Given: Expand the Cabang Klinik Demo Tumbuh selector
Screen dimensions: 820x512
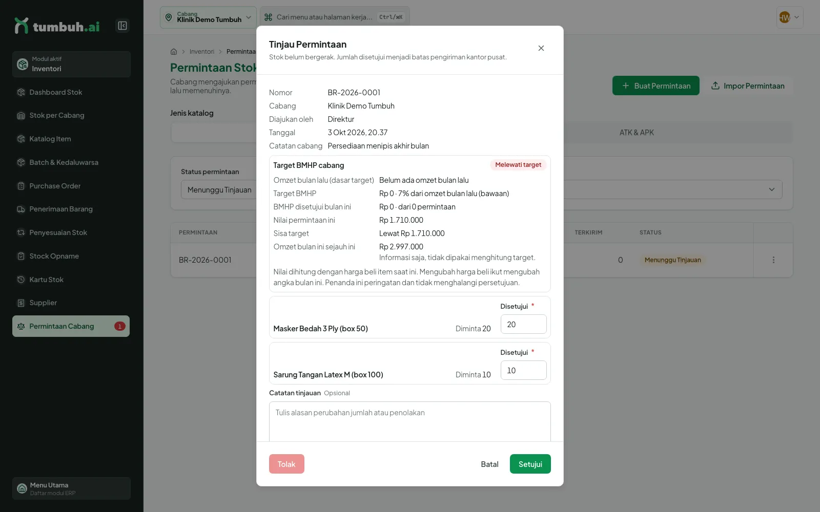Looking at the screenshot, I should (208, 17).
